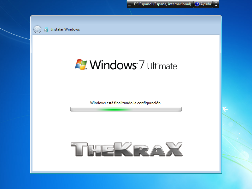This screenshot has width=252, height=189.
Task: Click the configuration progress bar
Action: [x=126, y=109]
